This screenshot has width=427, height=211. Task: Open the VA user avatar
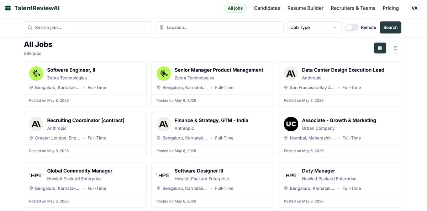coord(414,8)
